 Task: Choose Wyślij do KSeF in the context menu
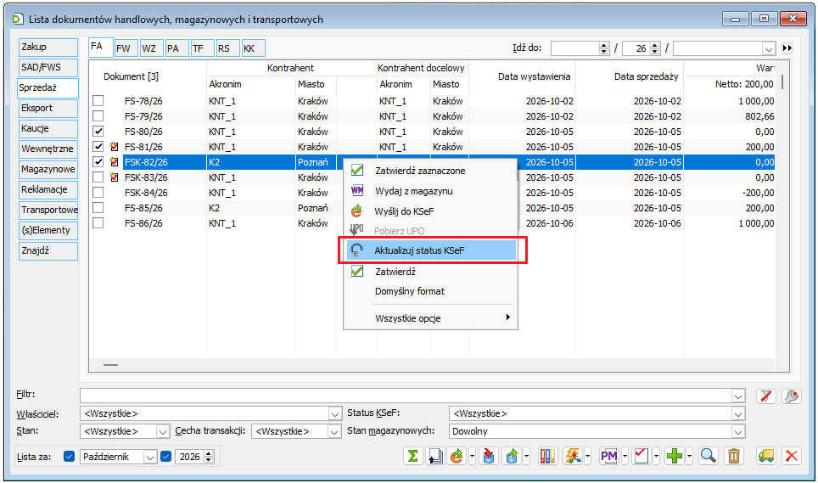[x=431, y=211]
